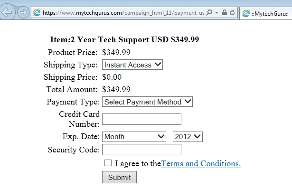Click the IE page icon in the address bar
This screenshot has width=292, height=189.
point(37,12)
